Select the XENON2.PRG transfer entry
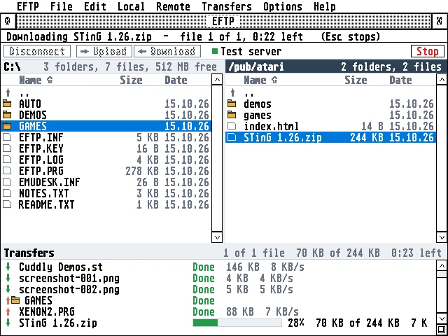The image size is (448, 336). tap(220, 311)
